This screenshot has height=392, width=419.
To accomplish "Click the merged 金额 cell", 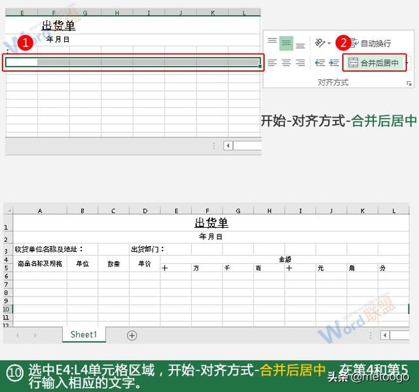I will point(285,259).
